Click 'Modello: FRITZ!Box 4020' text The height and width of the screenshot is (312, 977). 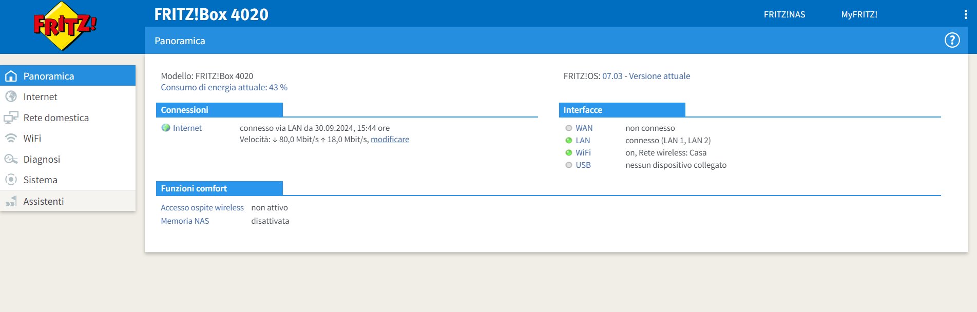click(207, 76)
